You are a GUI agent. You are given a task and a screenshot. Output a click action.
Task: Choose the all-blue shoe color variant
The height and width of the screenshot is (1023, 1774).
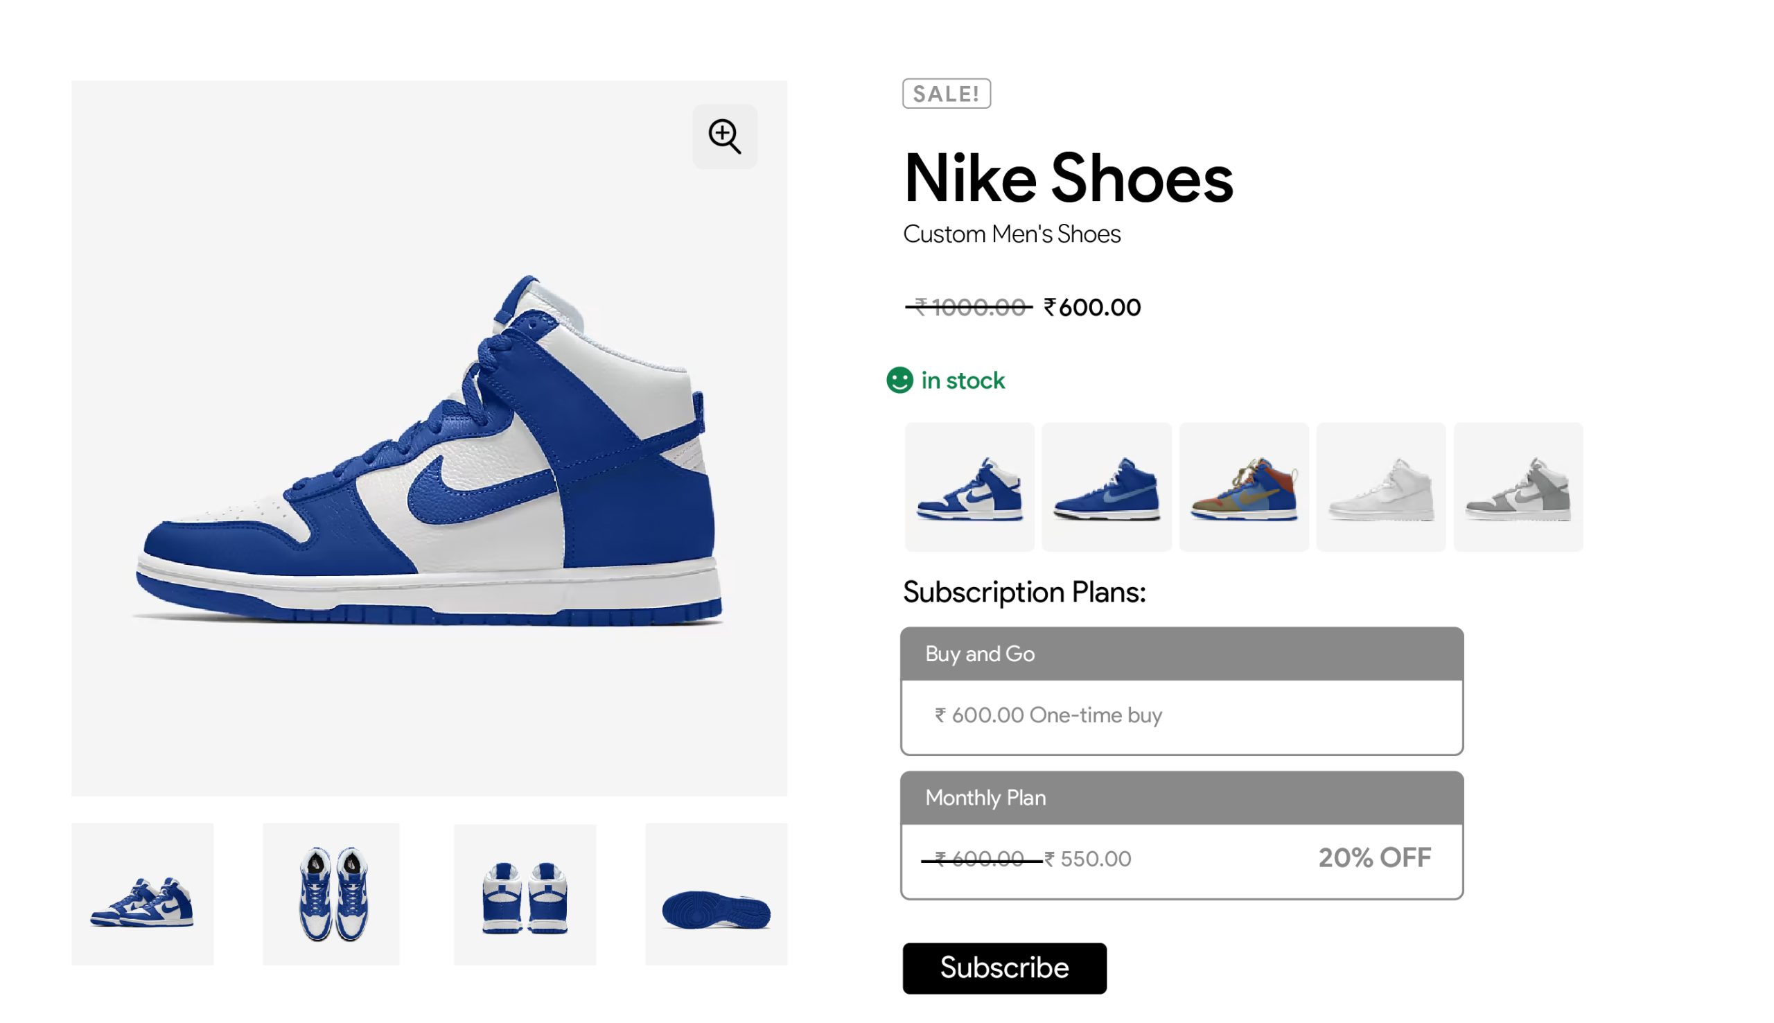(x=1106, y=487)
